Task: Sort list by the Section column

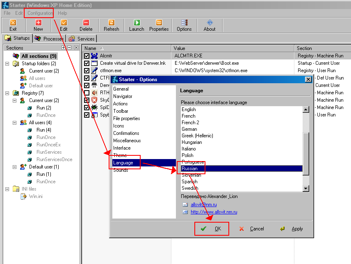Action: pyautogui.click(x=323, y=48)
